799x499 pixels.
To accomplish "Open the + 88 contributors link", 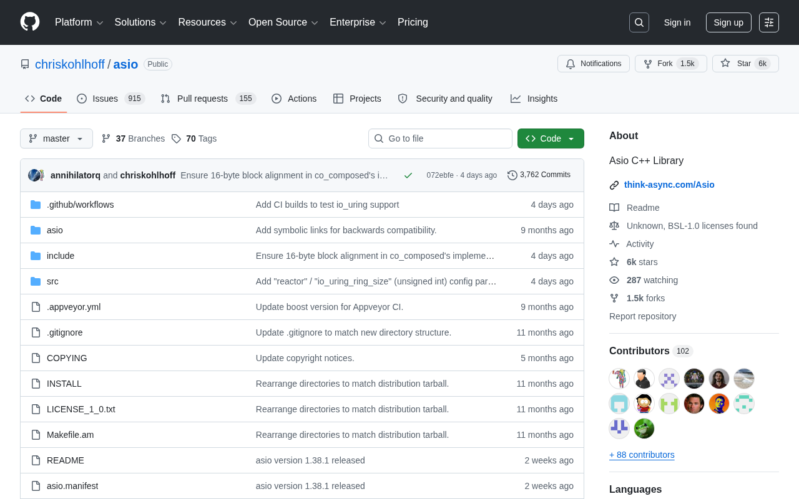I will pos(642,455).
